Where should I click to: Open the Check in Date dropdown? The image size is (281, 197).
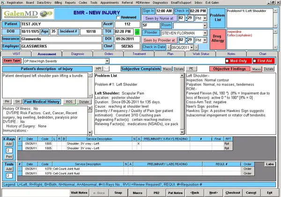192,47
